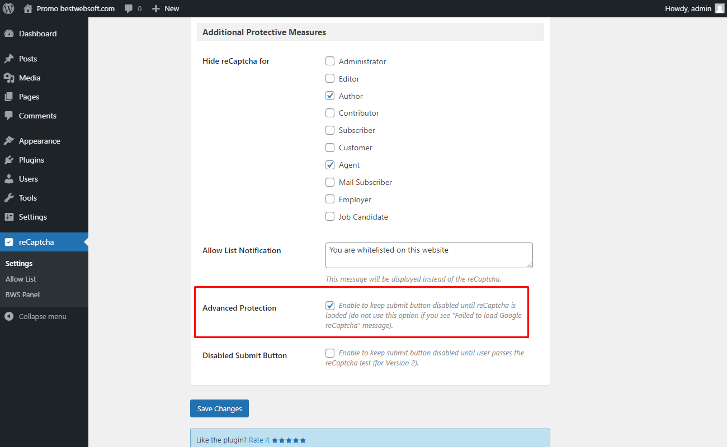Screen dimensions: 727x447
Task: Click the Advanced Protection label
Action: (x=239, y=308)
